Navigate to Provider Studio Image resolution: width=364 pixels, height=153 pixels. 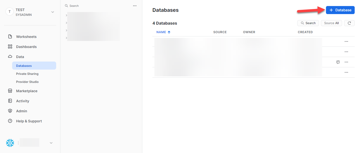pyautogui.click(x=27, y=82)
